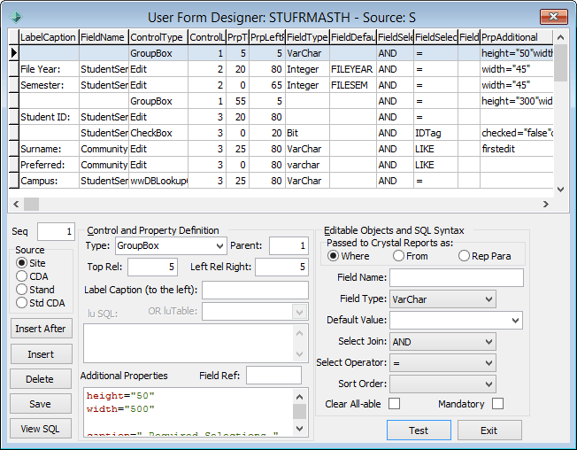Screen dimensions: 577x450
Task: Click the Seq input field
Action: pyautogui.click(x=57, y=231)
